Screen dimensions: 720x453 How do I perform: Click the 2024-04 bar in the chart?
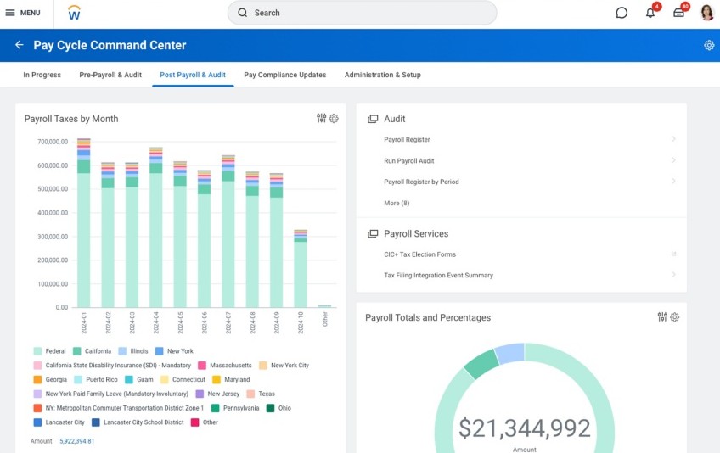point(155,227)
